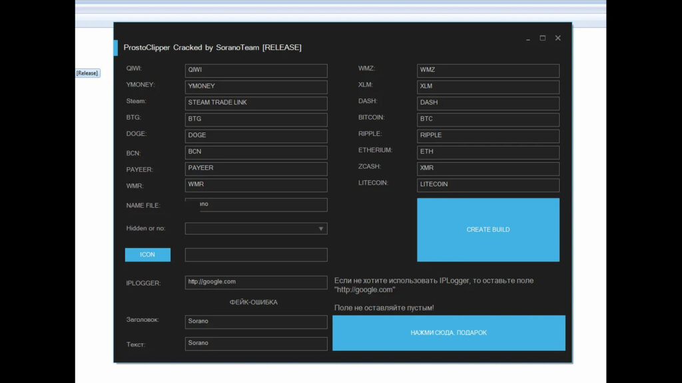Click the ФЕЙК-ОШИБКА heading text
The image size is (682, 383).
[254, 303]
